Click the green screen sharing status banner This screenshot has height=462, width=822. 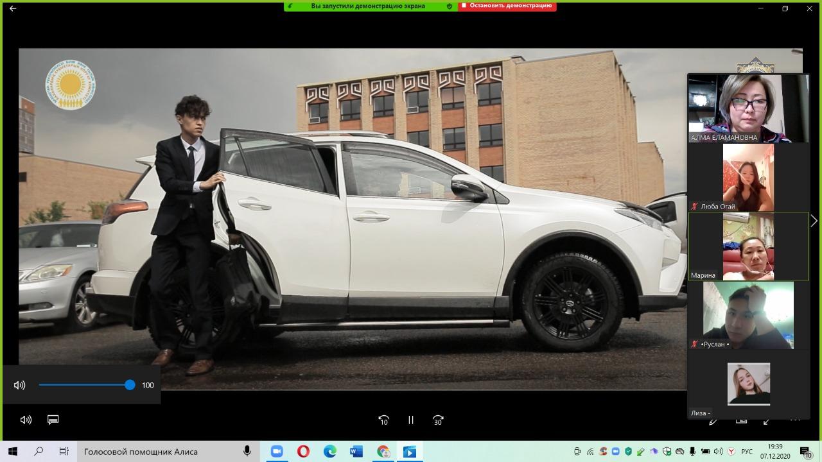(368, 6)
